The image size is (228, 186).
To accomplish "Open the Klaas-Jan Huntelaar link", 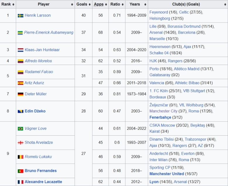I will click(42, 50).
